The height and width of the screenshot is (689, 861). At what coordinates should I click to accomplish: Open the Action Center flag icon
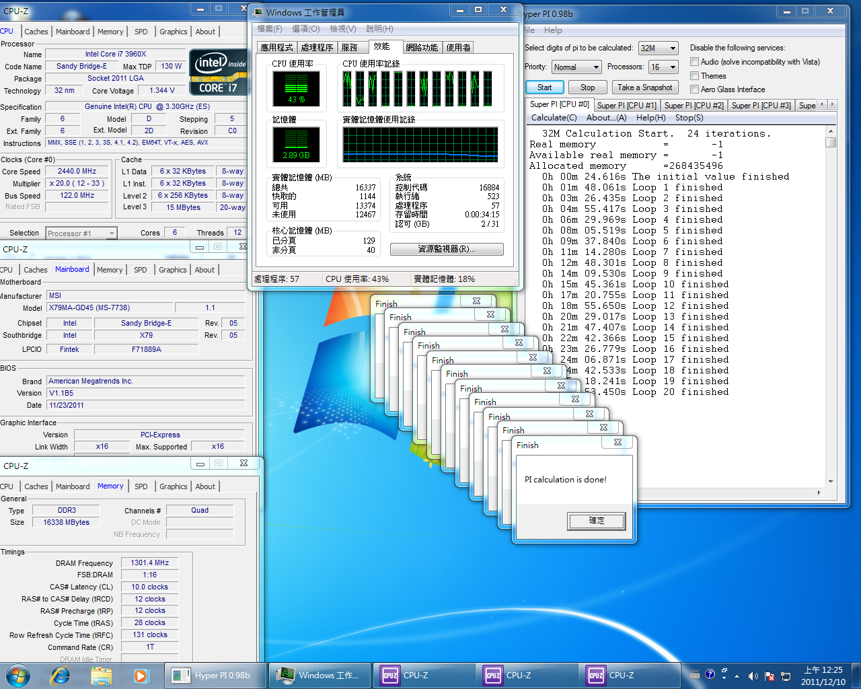click(x=769, y=676)
